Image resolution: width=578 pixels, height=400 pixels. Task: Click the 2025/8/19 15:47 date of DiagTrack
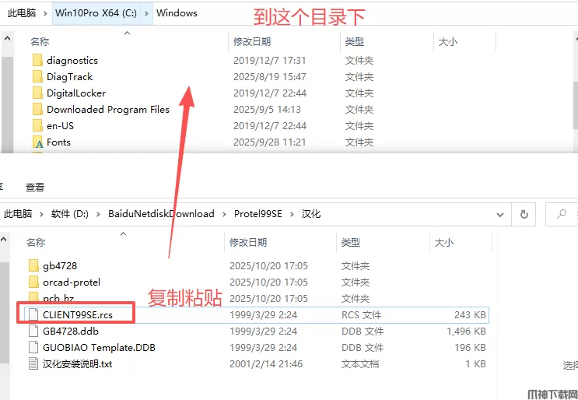[x=270, y=77]
